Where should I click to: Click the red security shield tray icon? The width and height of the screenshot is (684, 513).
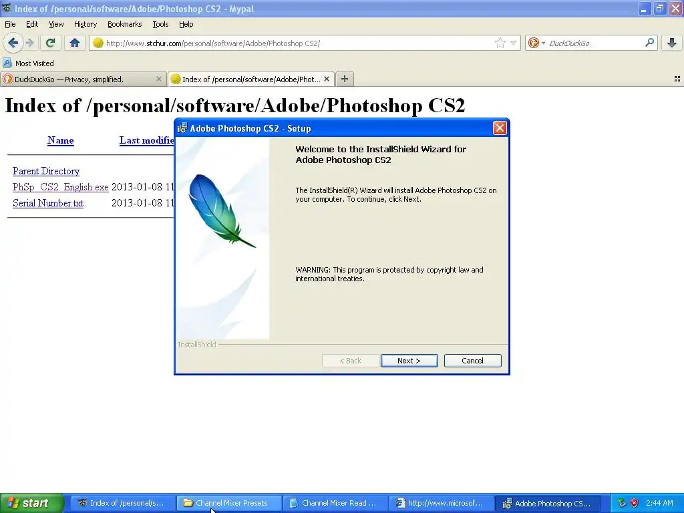(x=635, y=503)
